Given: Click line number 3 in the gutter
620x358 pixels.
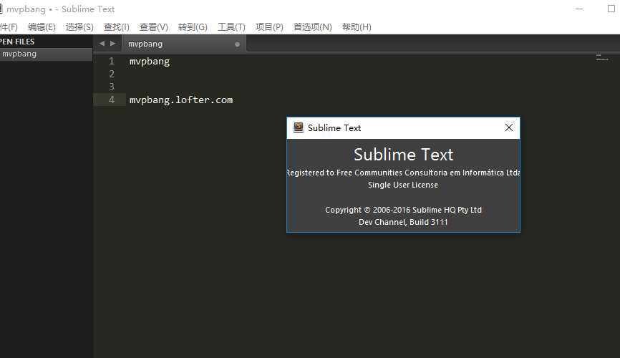Looking at the screenshot, I should [x=112, y=87].
